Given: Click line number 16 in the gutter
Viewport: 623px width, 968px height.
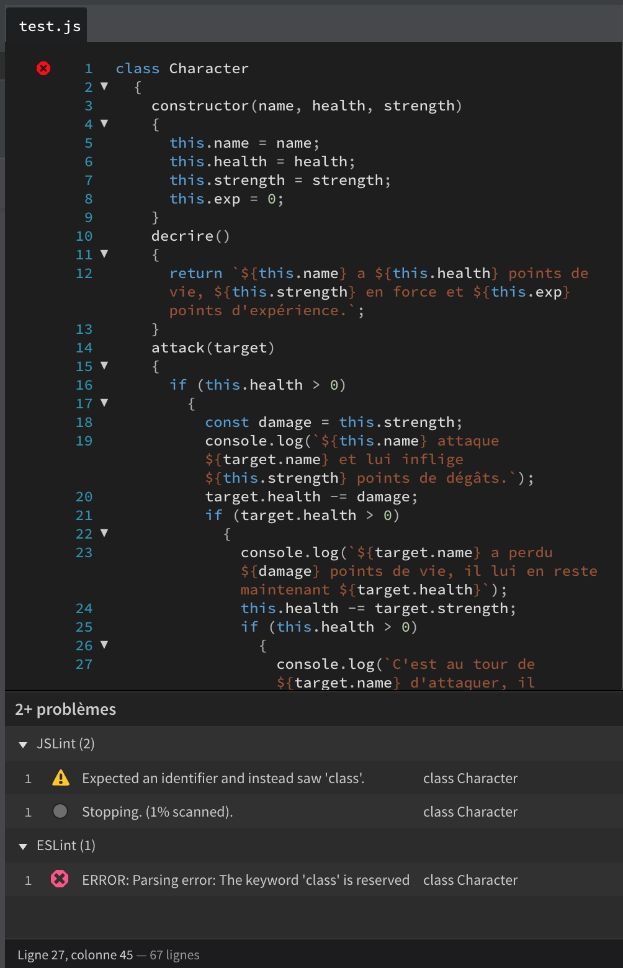Looking at the screenshot, I should pos(84,385).
